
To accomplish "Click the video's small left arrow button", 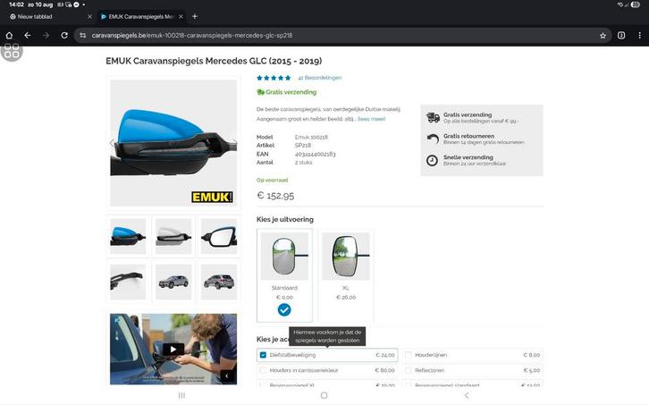I will coord(227,376).
